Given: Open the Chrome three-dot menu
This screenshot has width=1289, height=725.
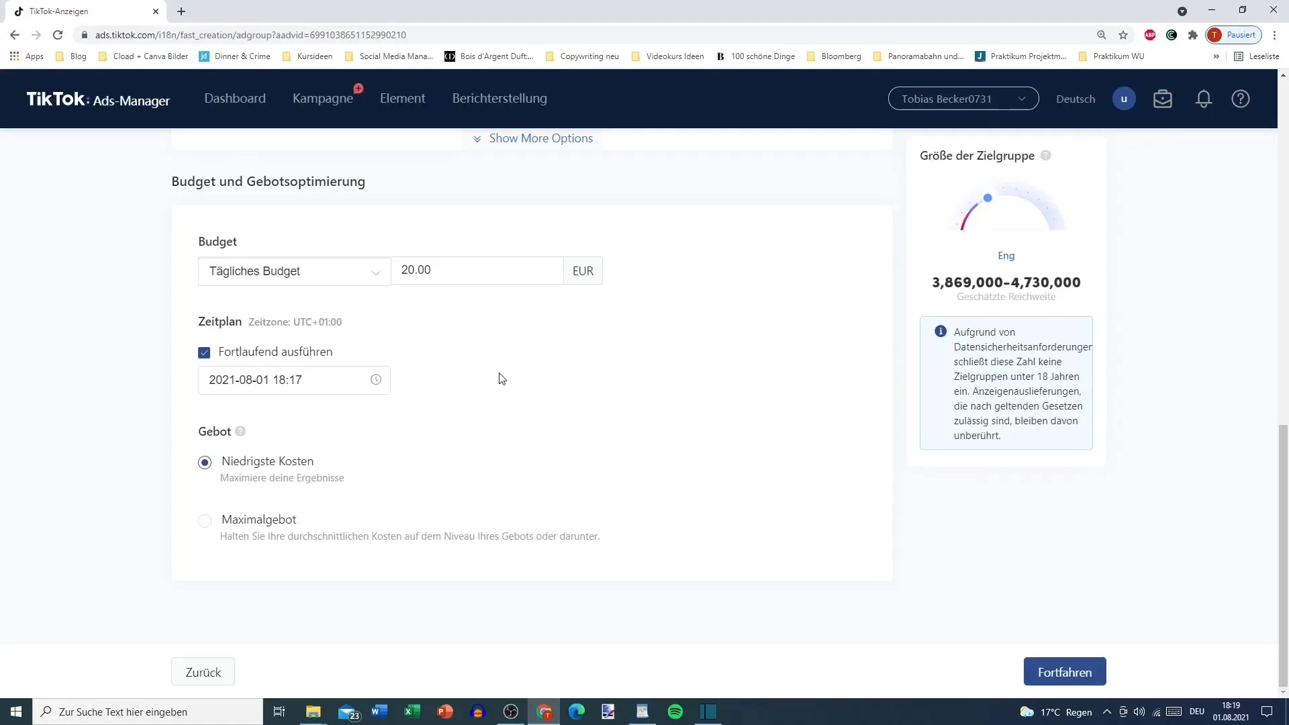Looking at the screenshot, I should (1274, 35).
